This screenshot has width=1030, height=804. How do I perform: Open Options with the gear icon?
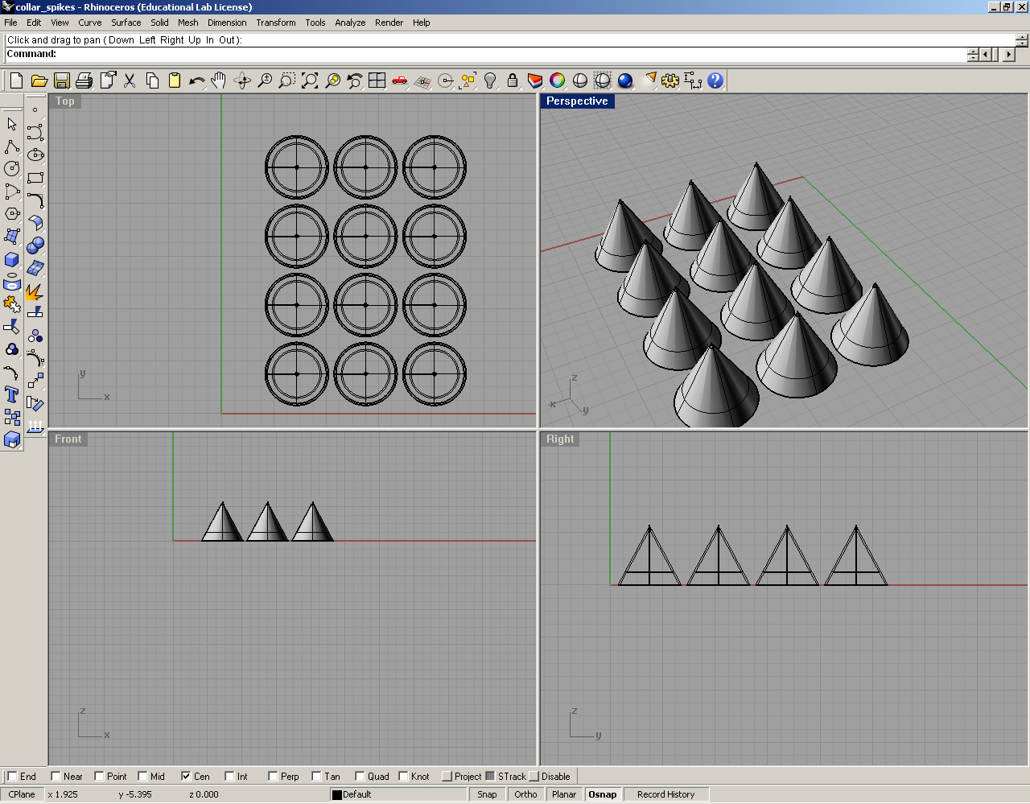670,80
